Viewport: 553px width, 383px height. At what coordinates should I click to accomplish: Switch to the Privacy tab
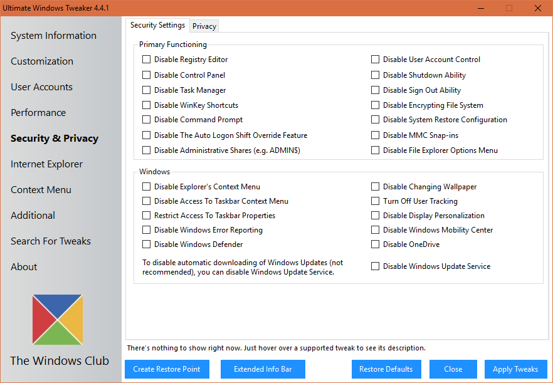pos(204,26)
